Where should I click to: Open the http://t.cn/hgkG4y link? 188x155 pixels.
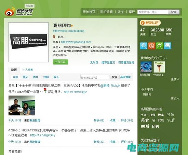click(43, 135)
